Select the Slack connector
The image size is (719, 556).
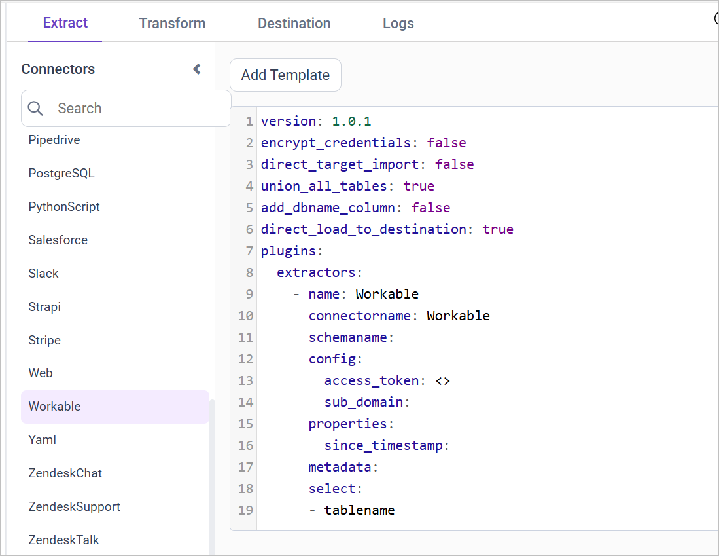click(x=43, y=273)
